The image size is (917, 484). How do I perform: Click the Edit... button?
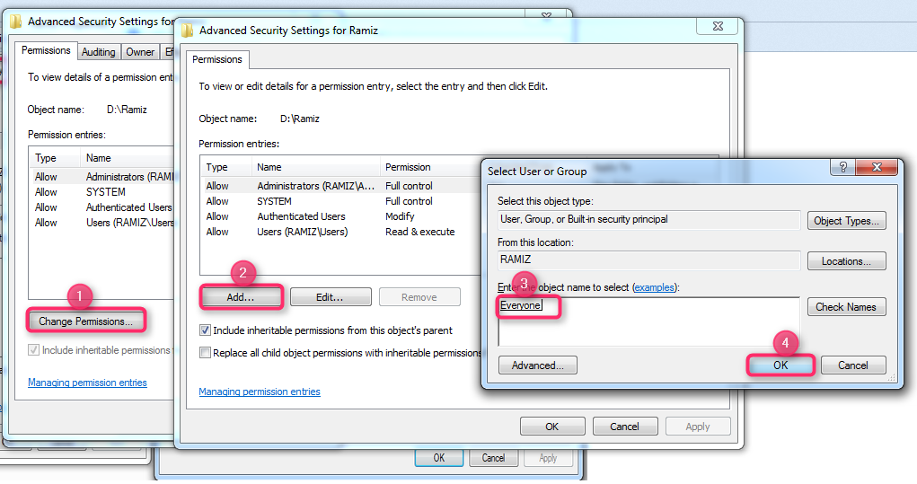[x=330, y=297]
